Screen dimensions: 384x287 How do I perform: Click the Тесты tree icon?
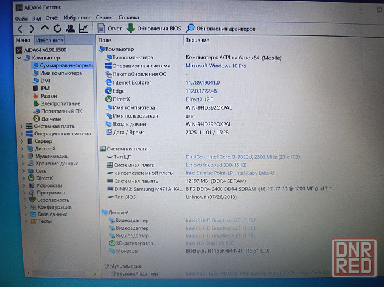pyautogui.click(x=34, y=221)
